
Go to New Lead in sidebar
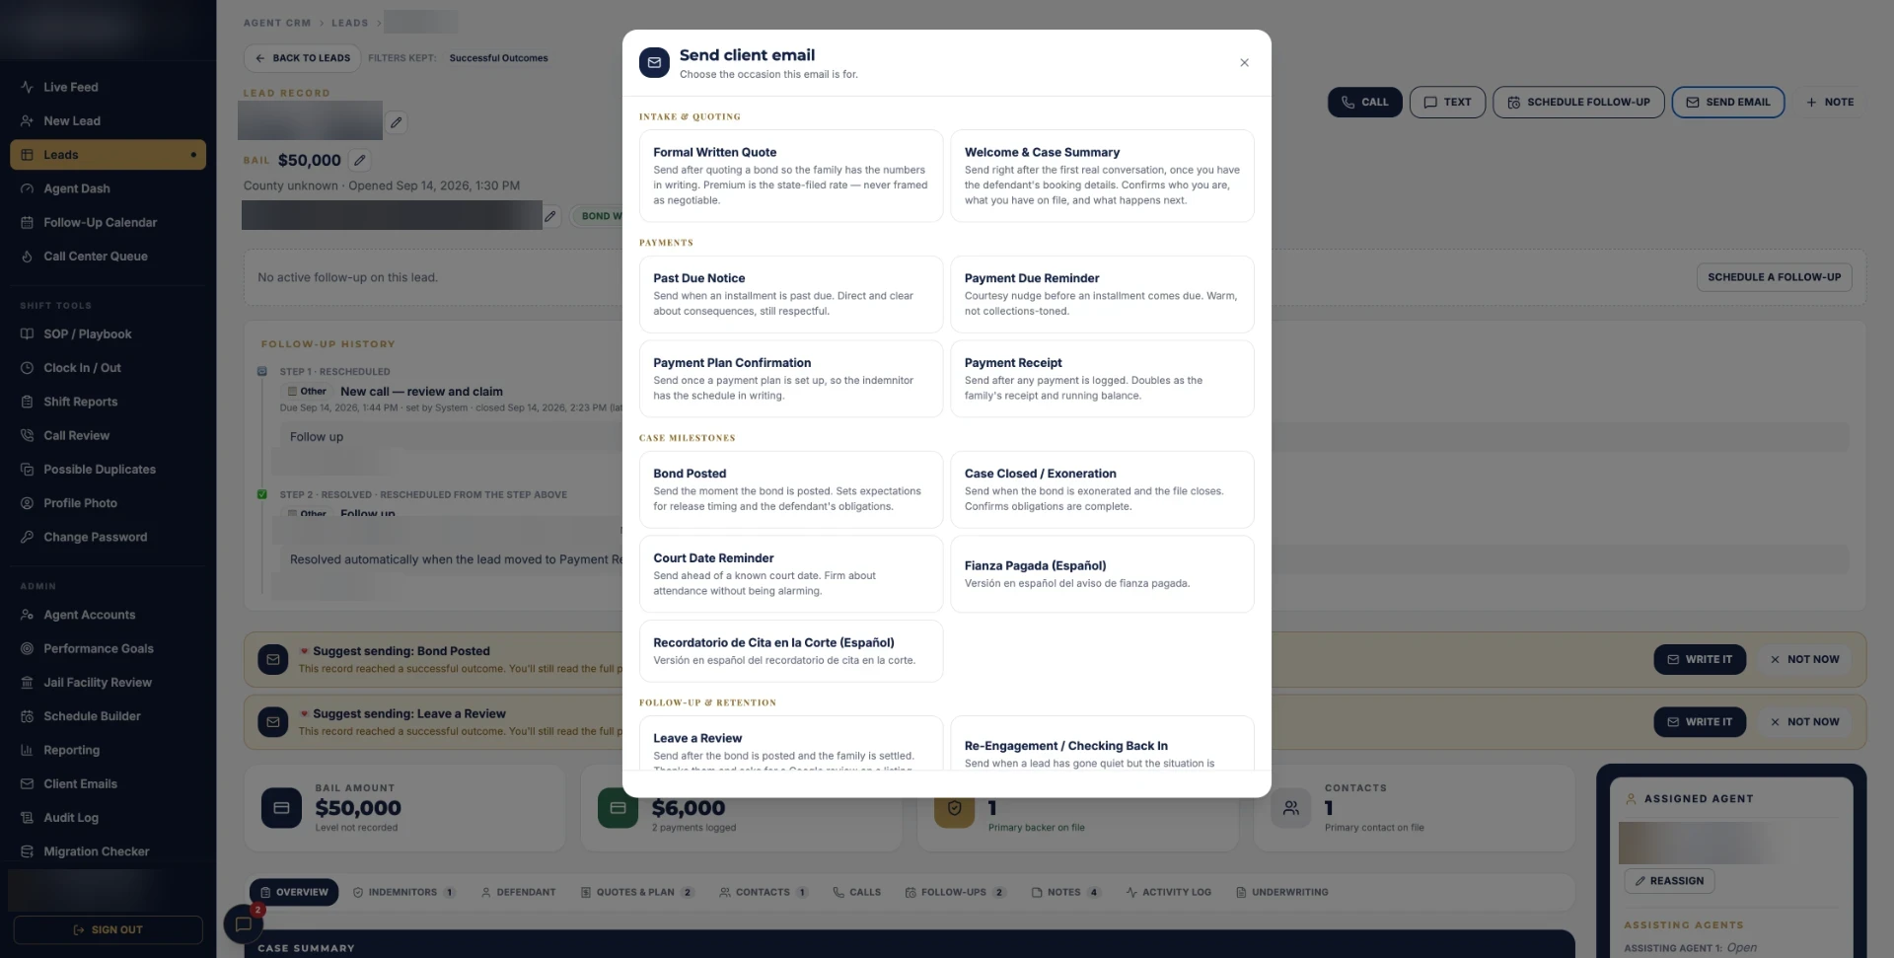click(x=108, y=120)
